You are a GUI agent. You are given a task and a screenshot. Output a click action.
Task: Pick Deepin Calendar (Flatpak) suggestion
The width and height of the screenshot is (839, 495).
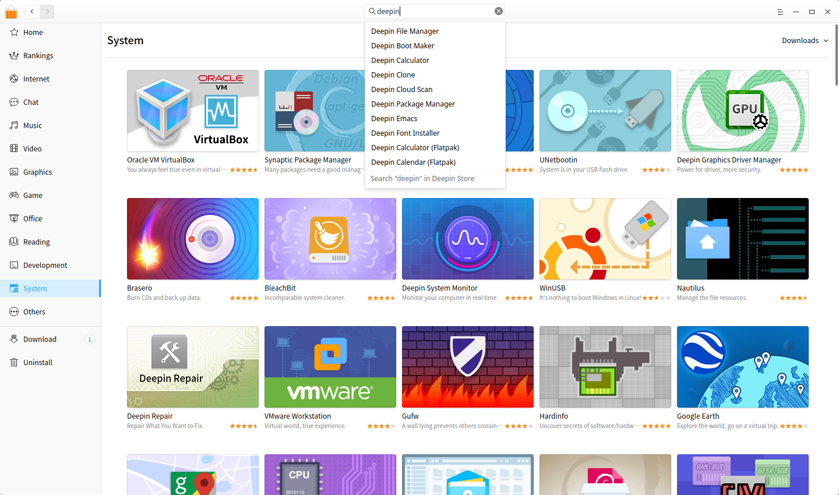pos(414,162)
